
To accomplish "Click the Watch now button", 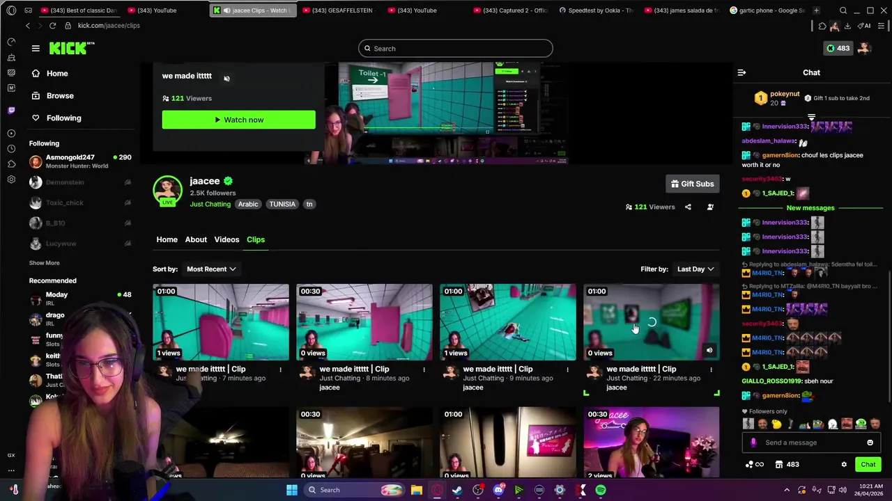I will tap(238, 120).
